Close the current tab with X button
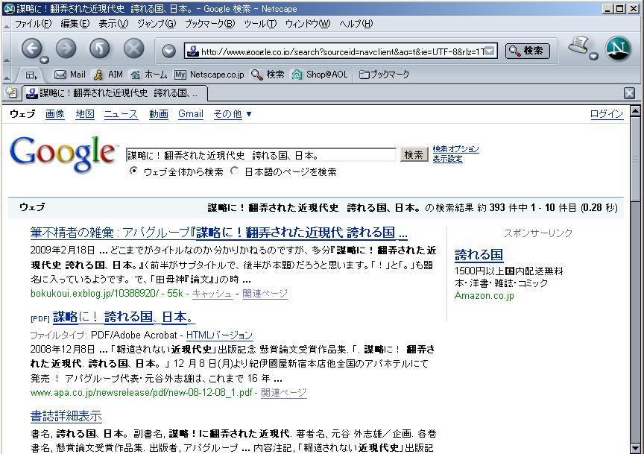The width and height of the screenshot is (644, 454). [x=629, y=93]
